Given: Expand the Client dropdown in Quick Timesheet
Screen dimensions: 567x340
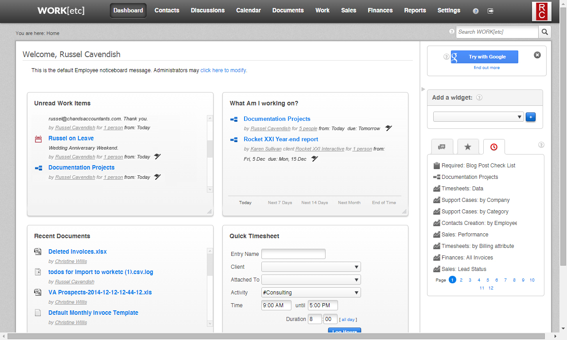Looking at the screenshot, I should [x=311, y=267].
